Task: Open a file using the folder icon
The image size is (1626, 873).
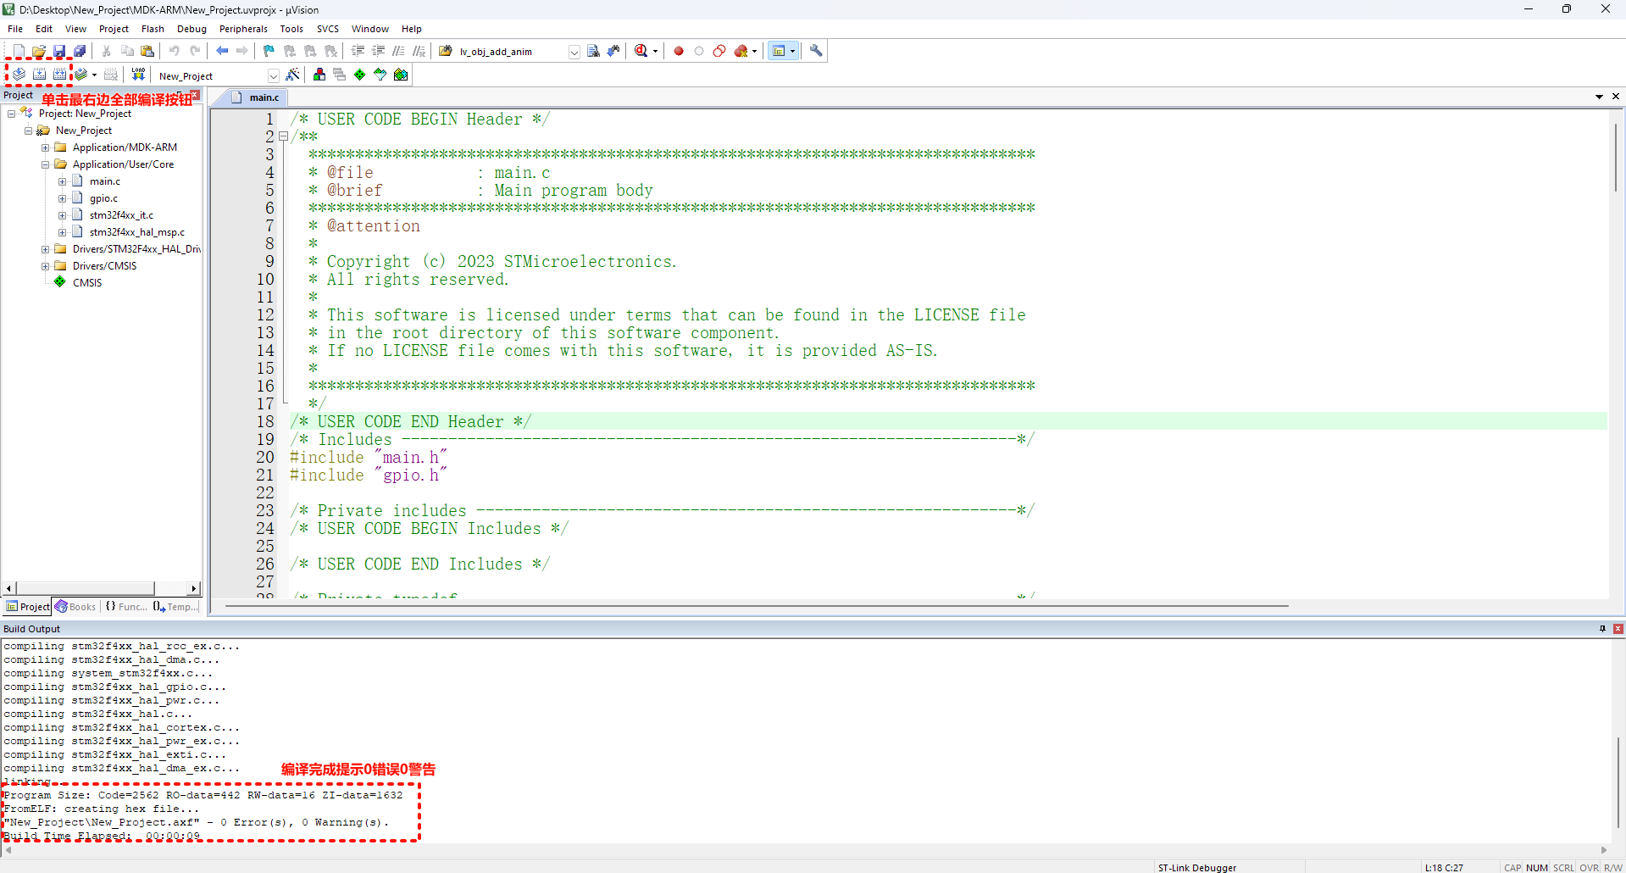Action: point(39,51)
